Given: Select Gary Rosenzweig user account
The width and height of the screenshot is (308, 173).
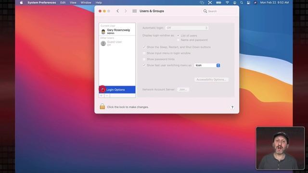Looking at the screenshot, I should 117,31.
